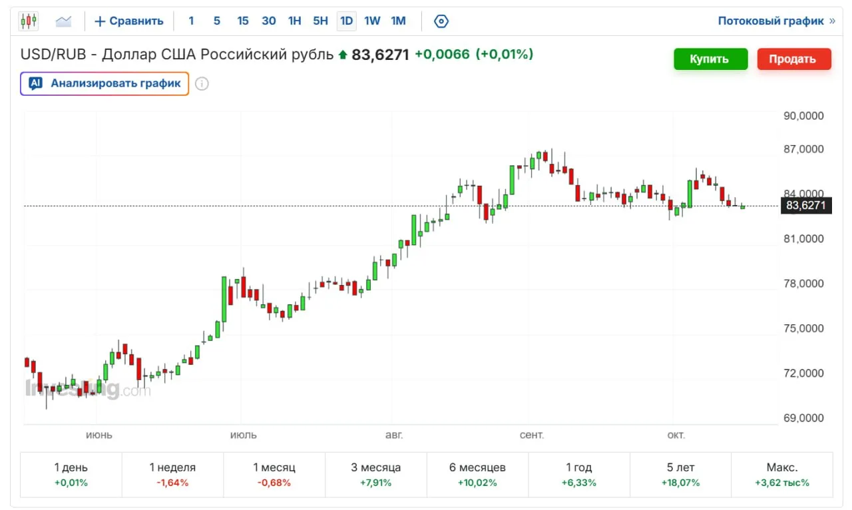
Task: Click the 90,0000 price axis label
Action: tap(803, 116)
